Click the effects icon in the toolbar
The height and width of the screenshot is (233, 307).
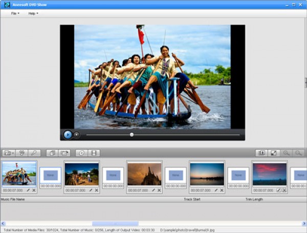tap(21, 153)
